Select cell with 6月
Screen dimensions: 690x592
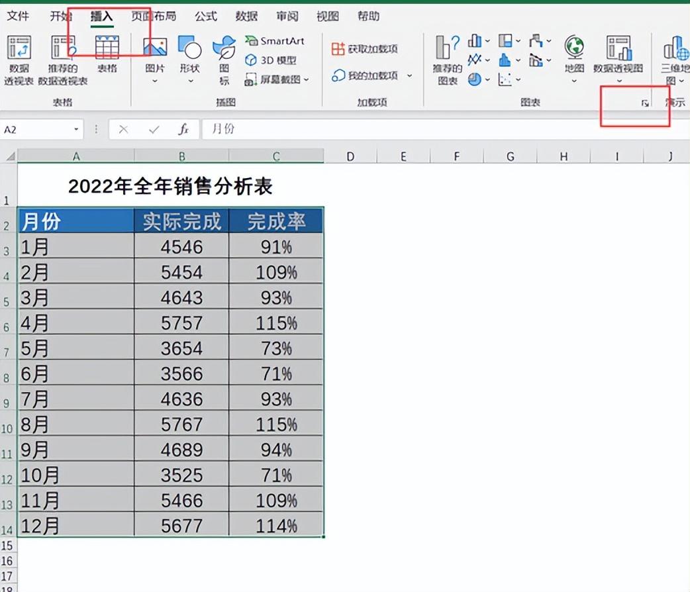tap(75, 373)
